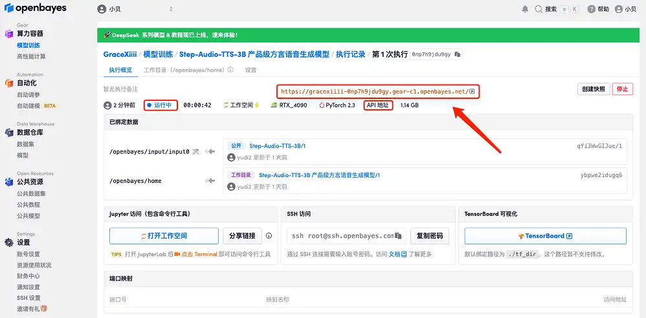The width and height of the screenshot is (646, 318).
Task: Open 通知设置 in the sidebar
Action: [28, 287]
